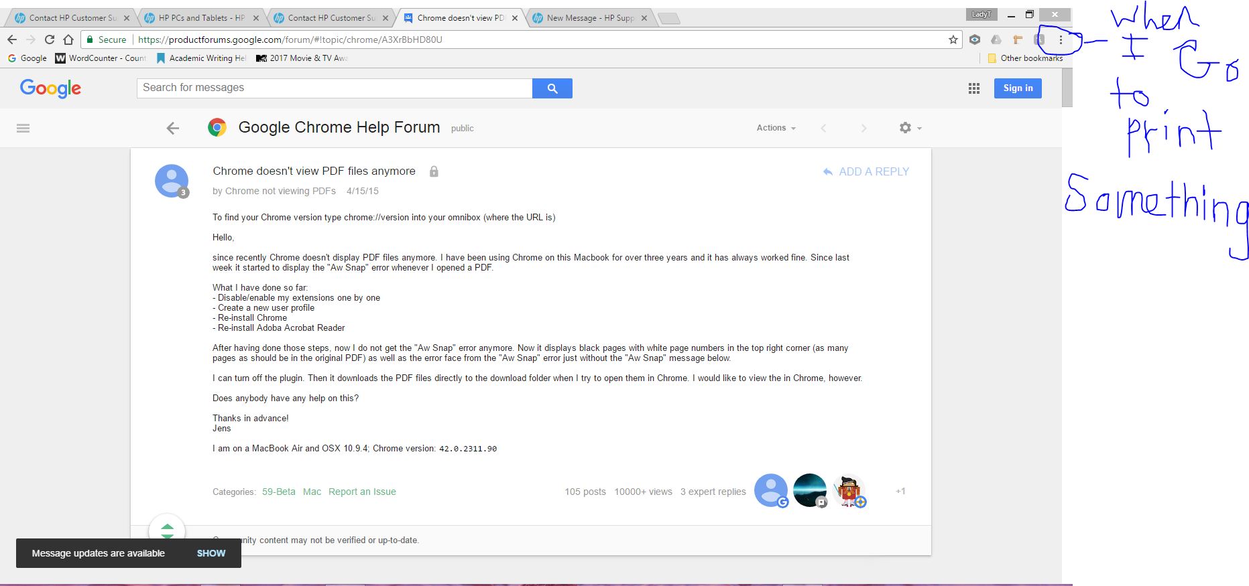Open the Report an Issue category link

362,492
